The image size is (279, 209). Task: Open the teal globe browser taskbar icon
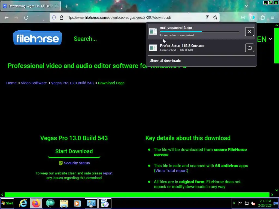coord(50,203)
